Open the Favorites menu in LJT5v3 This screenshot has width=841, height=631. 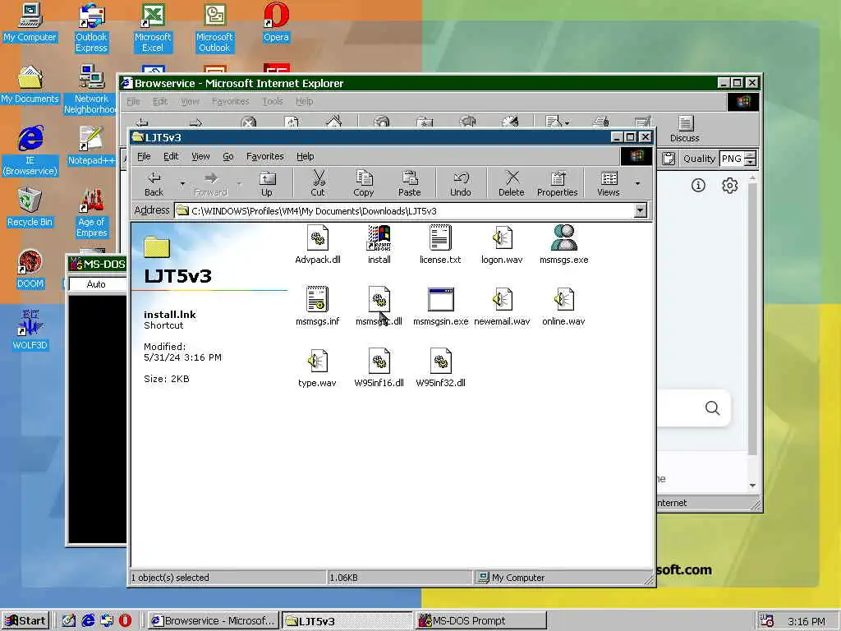[265, 156]
